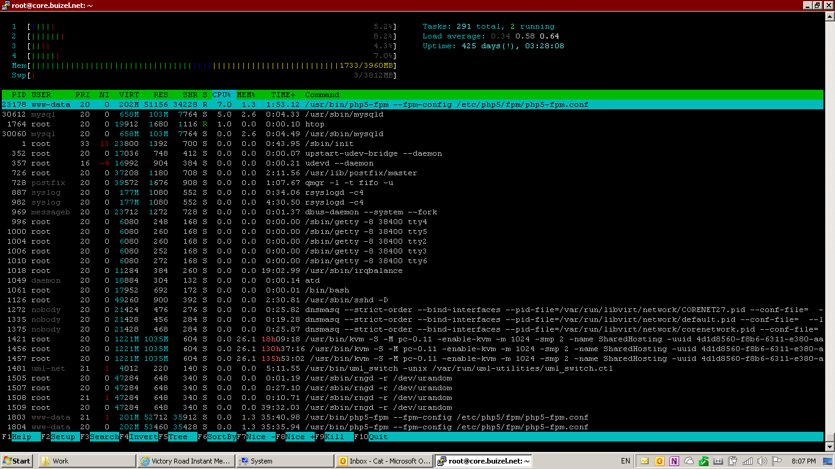Click Kill in the htop footer
Screen dimensions: 835x469
click(x=334, y=437)
